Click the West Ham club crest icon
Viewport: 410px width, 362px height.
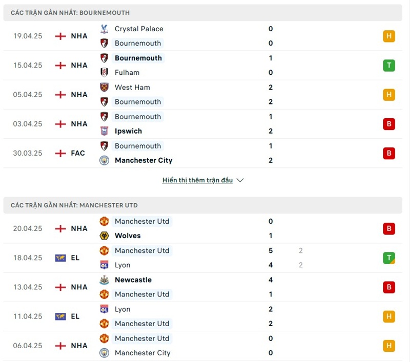coord(104,87)
